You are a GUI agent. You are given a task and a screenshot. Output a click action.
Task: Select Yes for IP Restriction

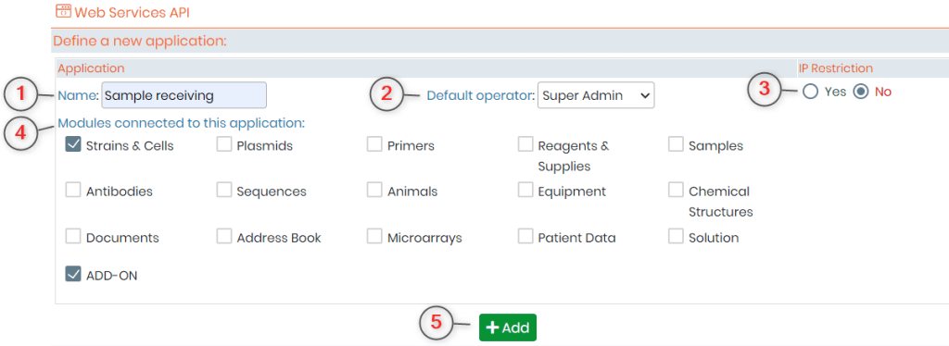(810, 92)
